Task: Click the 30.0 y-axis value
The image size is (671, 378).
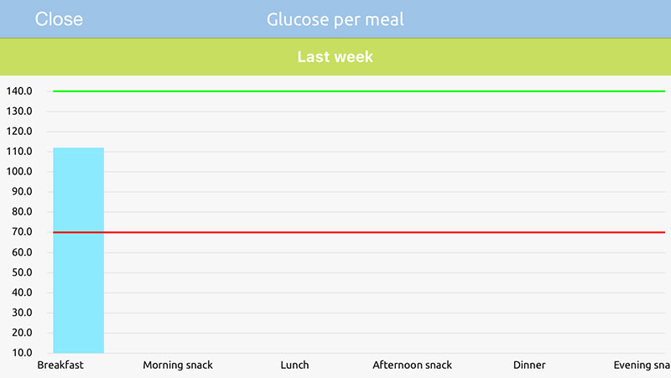Action: click(20, 313)
